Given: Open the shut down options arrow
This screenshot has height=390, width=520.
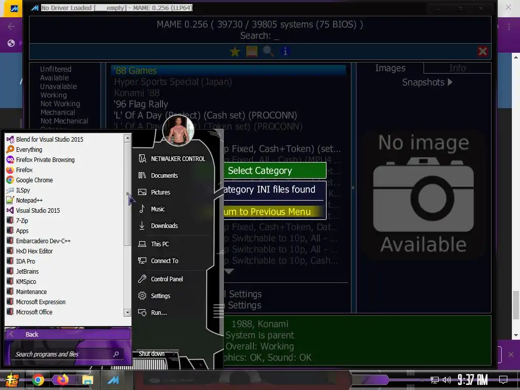Looking at the screenshot, I should click(174, 354).
